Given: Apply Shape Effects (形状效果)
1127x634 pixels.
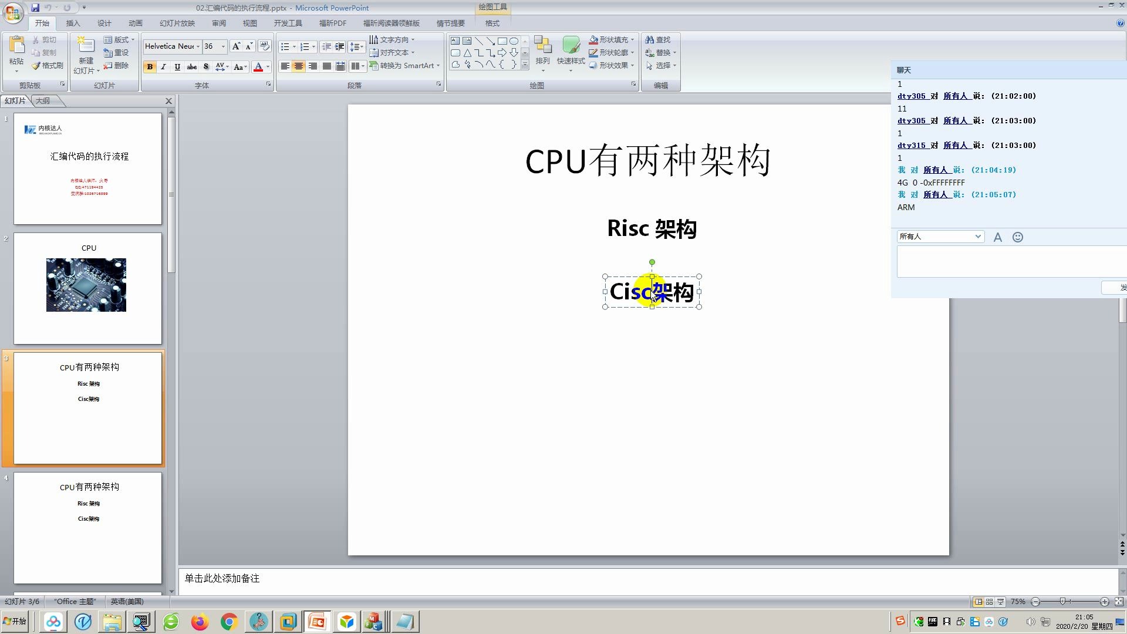Looking at the screenshot, I should coord(611,65).
